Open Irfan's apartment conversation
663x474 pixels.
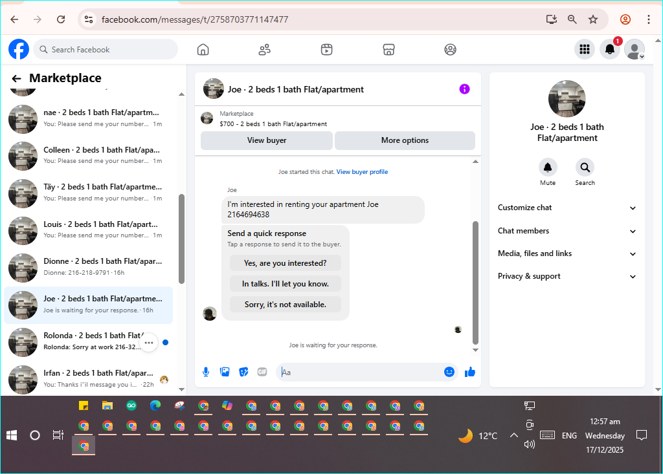[88, 378]
